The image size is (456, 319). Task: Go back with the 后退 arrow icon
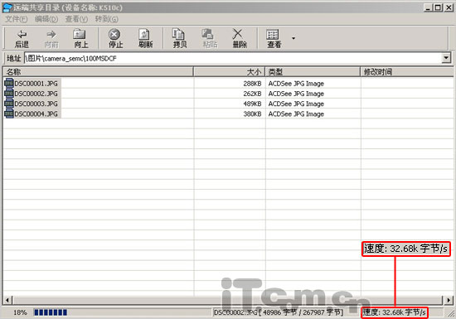click(x=22, y=35)
